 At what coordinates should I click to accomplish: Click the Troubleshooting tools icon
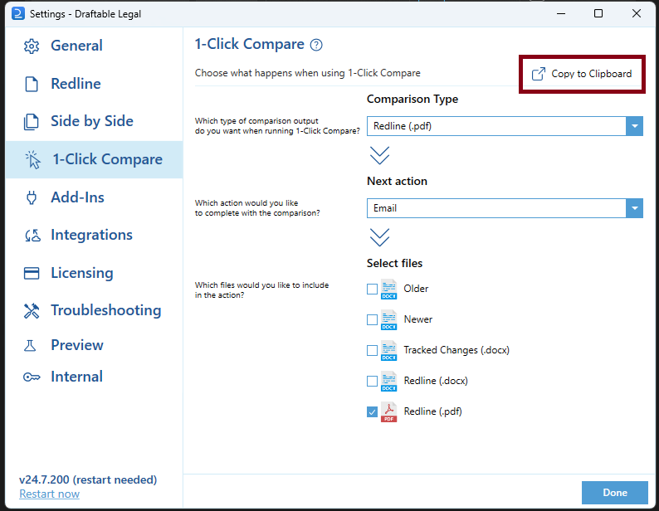32,311
